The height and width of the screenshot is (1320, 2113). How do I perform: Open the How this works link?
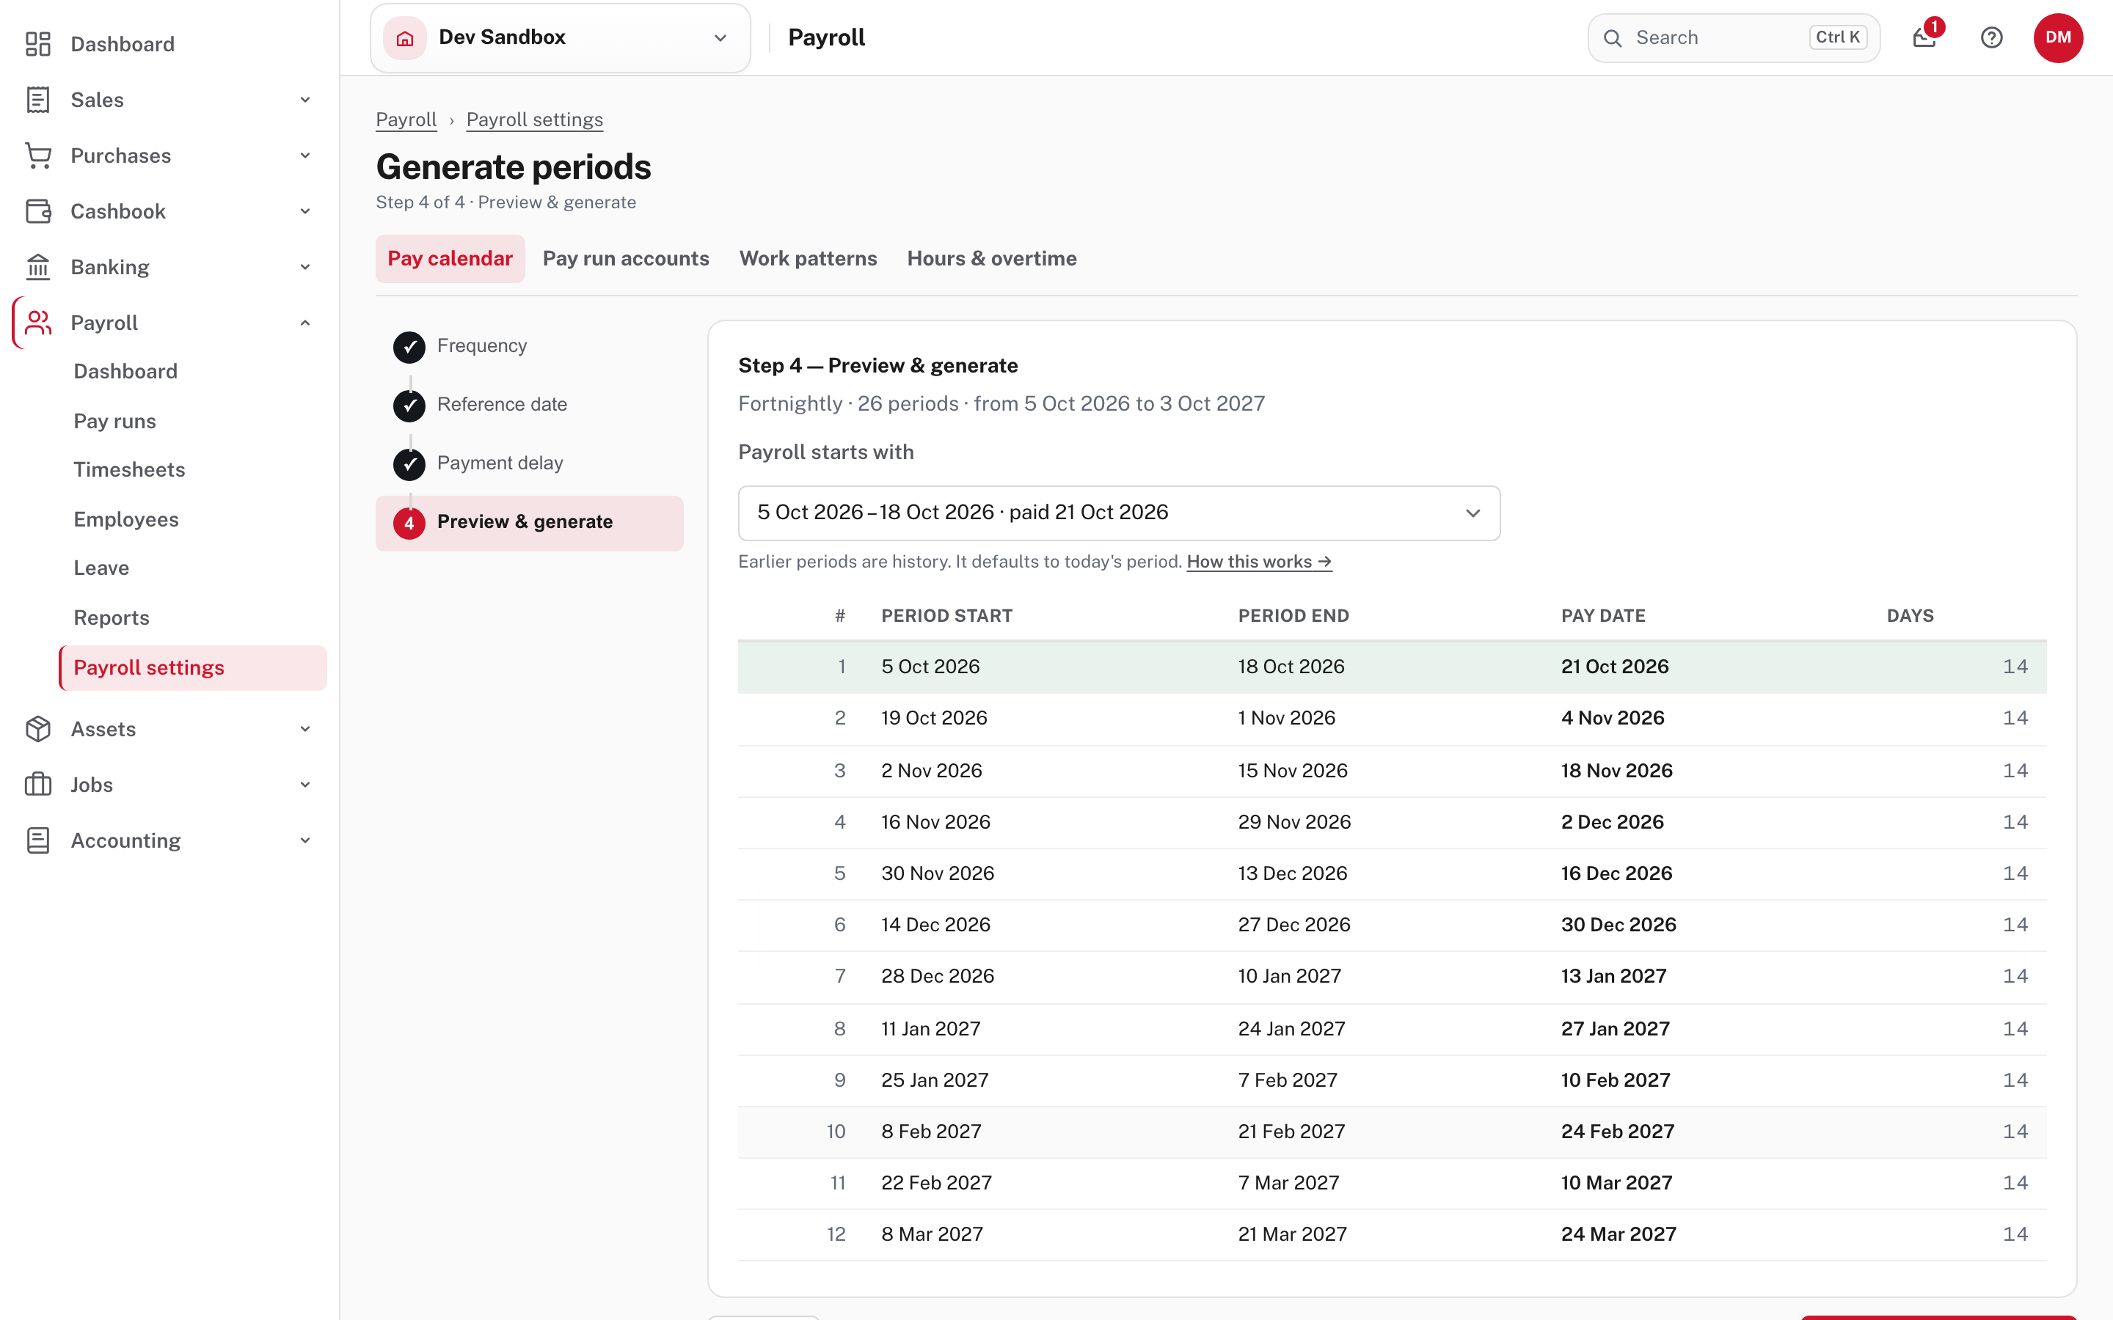pos(1259,561)
